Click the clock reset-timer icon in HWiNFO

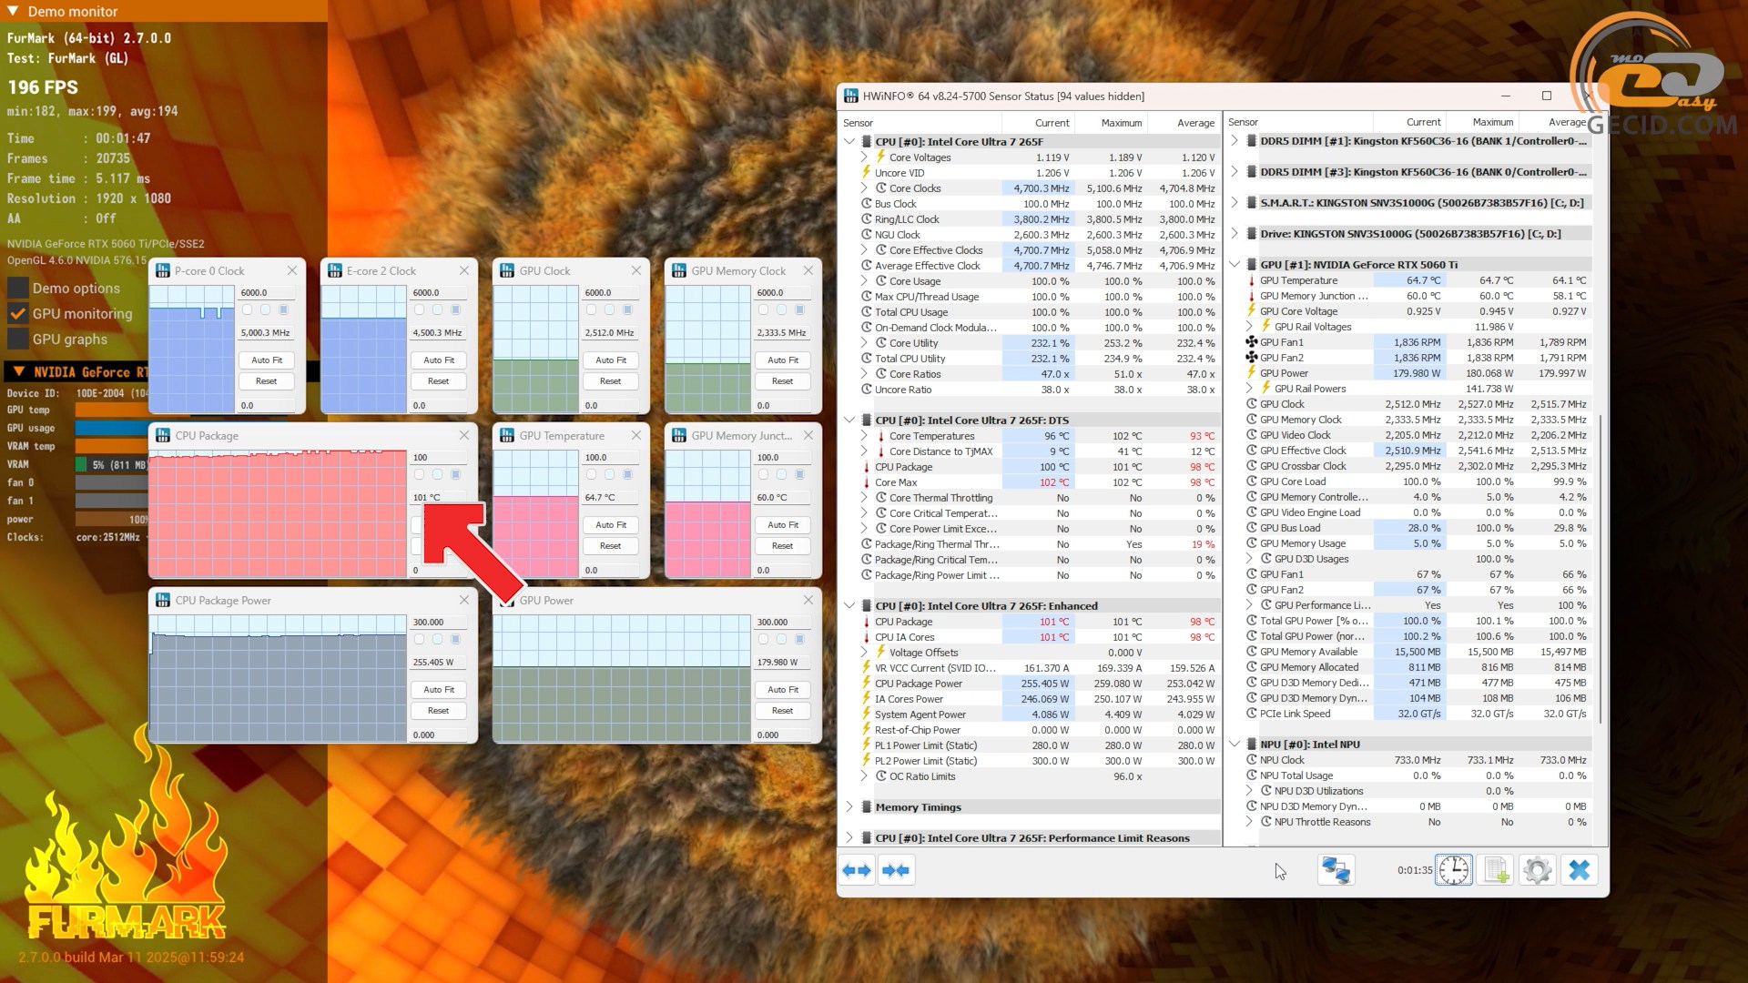click(1454, 870)
